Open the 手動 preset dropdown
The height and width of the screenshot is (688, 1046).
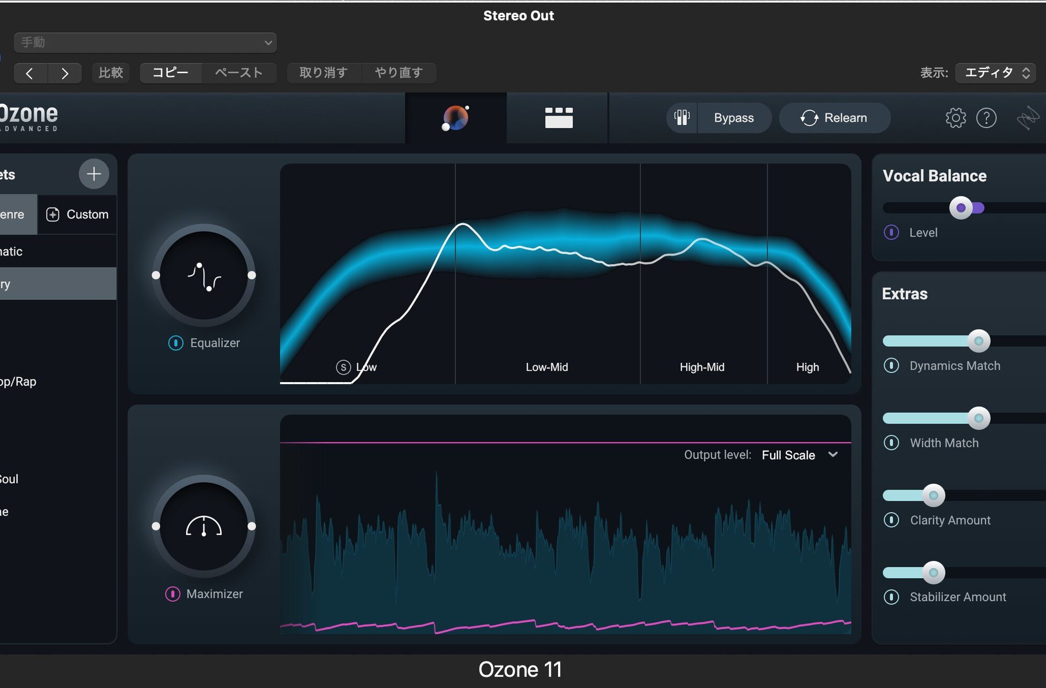(x=145, y=42)
